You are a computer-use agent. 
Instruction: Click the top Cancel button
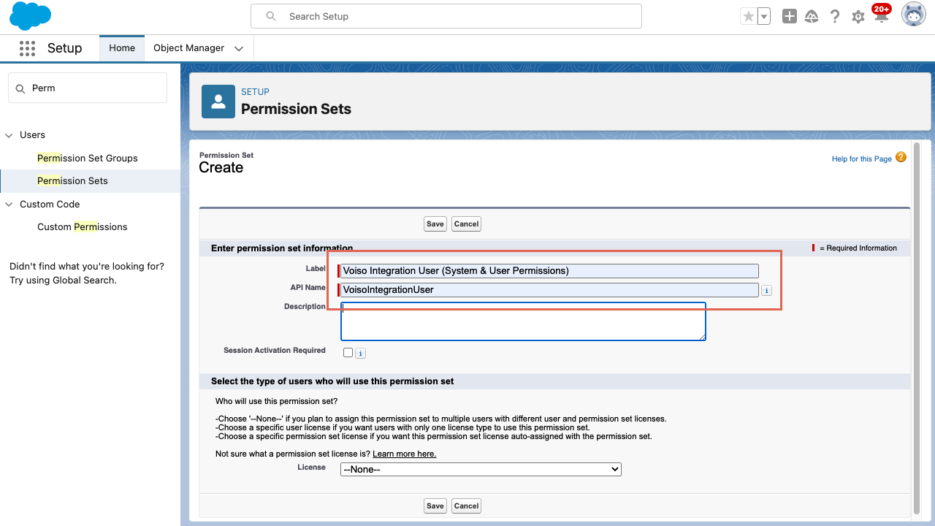tap(466, 224)
